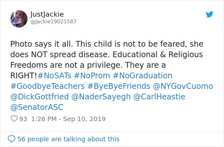Open JustJackie's profile picture
The height and width of the screenshot is (147, 224).
[19, 19]
